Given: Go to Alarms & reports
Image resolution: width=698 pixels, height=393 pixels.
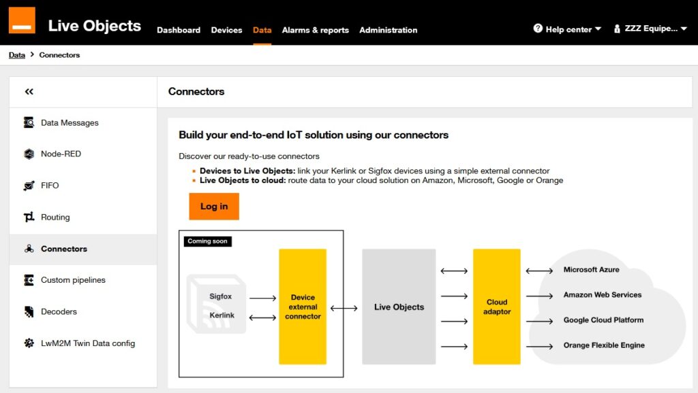Looking at the screenshot, I should tap(315, 30).
